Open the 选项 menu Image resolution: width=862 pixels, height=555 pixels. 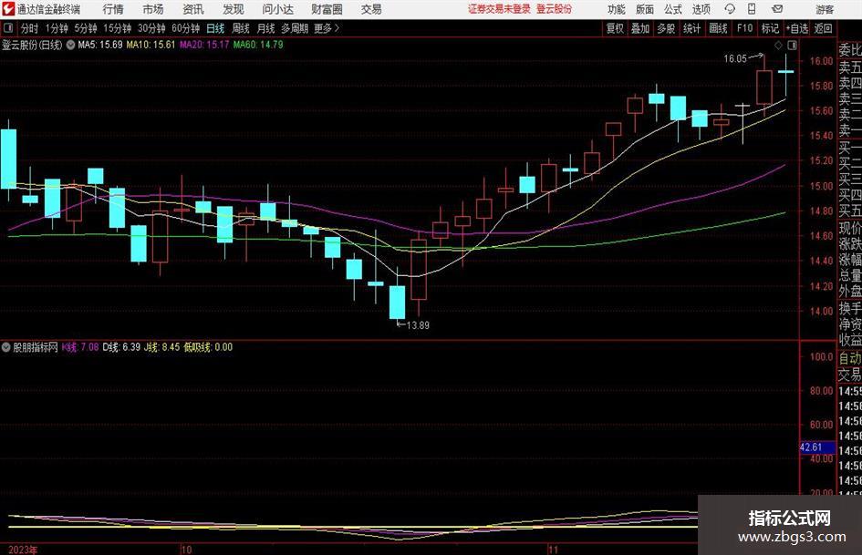point(701,9)
